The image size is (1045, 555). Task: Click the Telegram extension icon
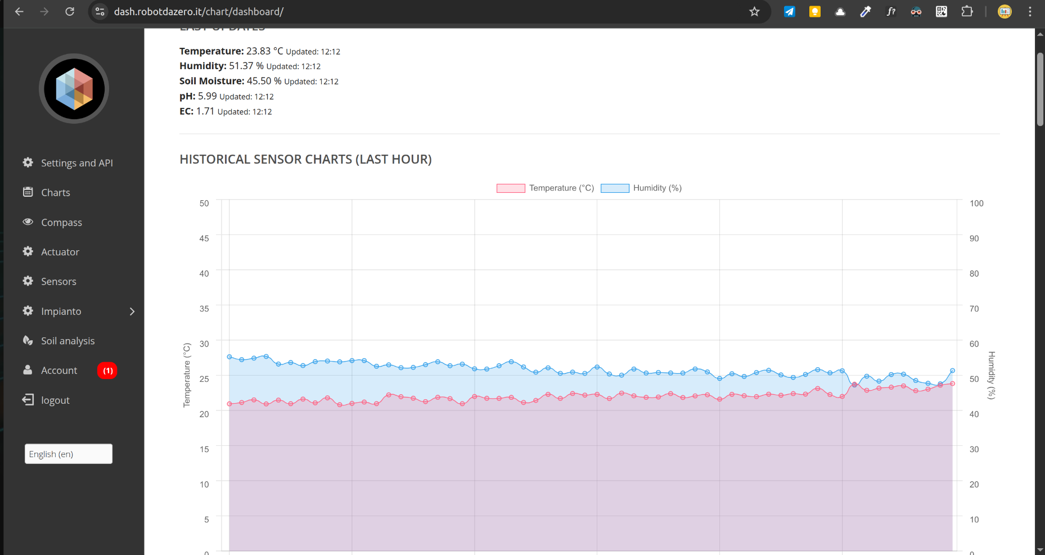coord(789,11)
